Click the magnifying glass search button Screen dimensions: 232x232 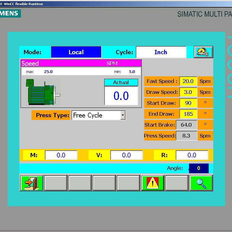click(x=201, y=183)
